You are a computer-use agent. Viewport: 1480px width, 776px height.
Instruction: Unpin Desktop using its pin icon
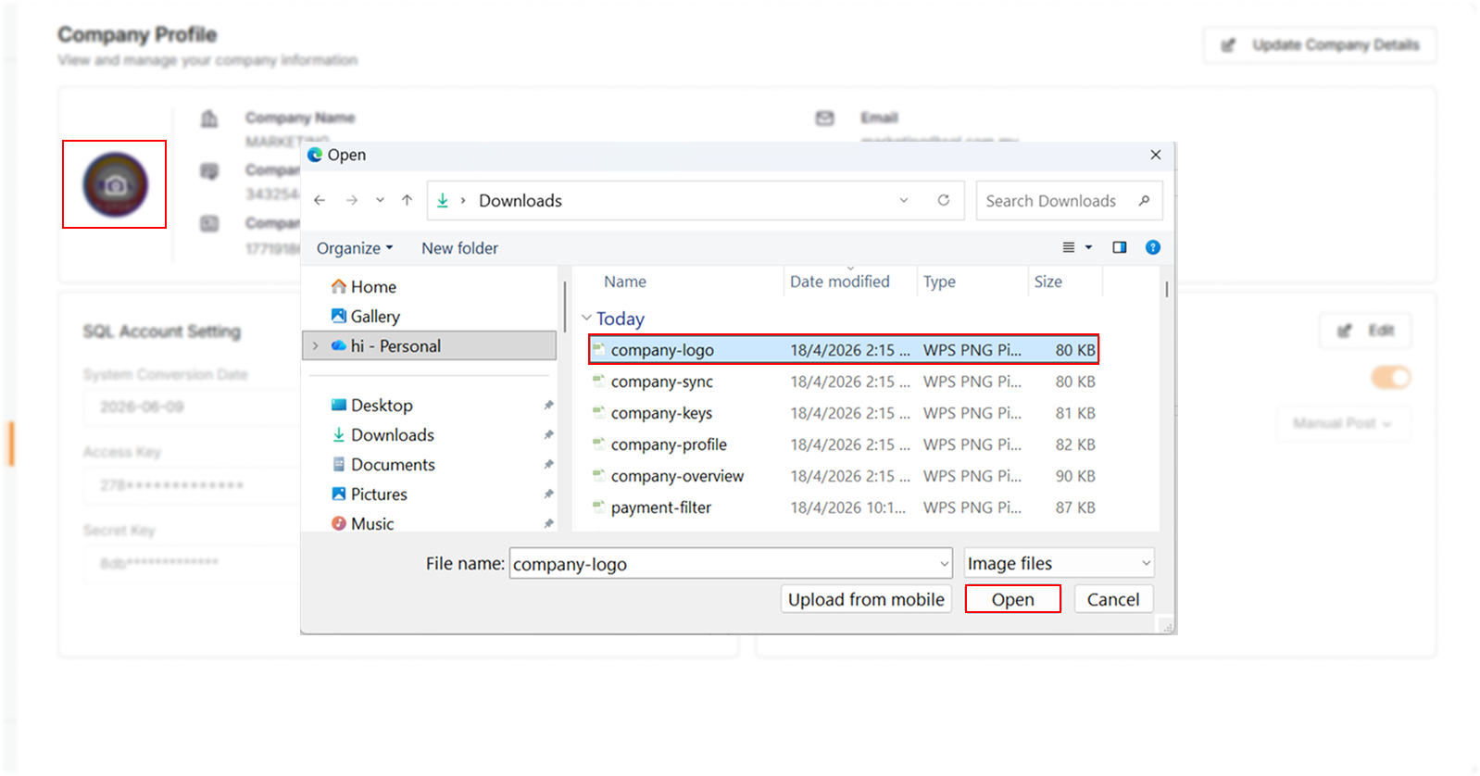(x=548, y=406)
